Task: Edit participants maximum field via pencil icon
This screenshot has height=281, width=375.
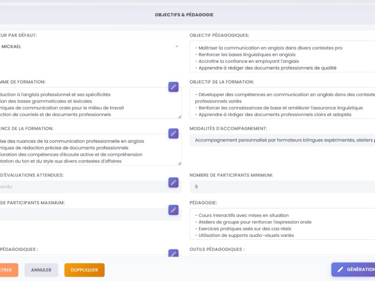Action: pos(174,210)
